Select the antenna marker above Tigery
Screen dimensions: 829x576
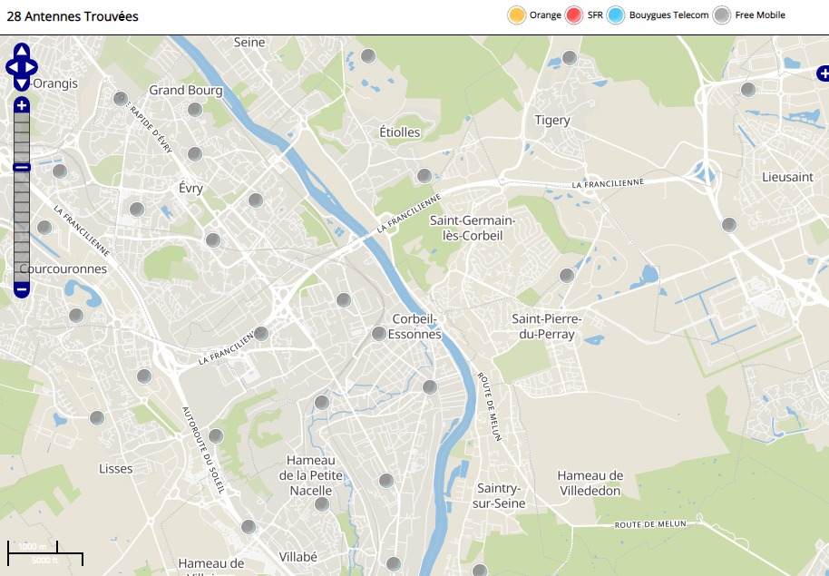point(569,58)
